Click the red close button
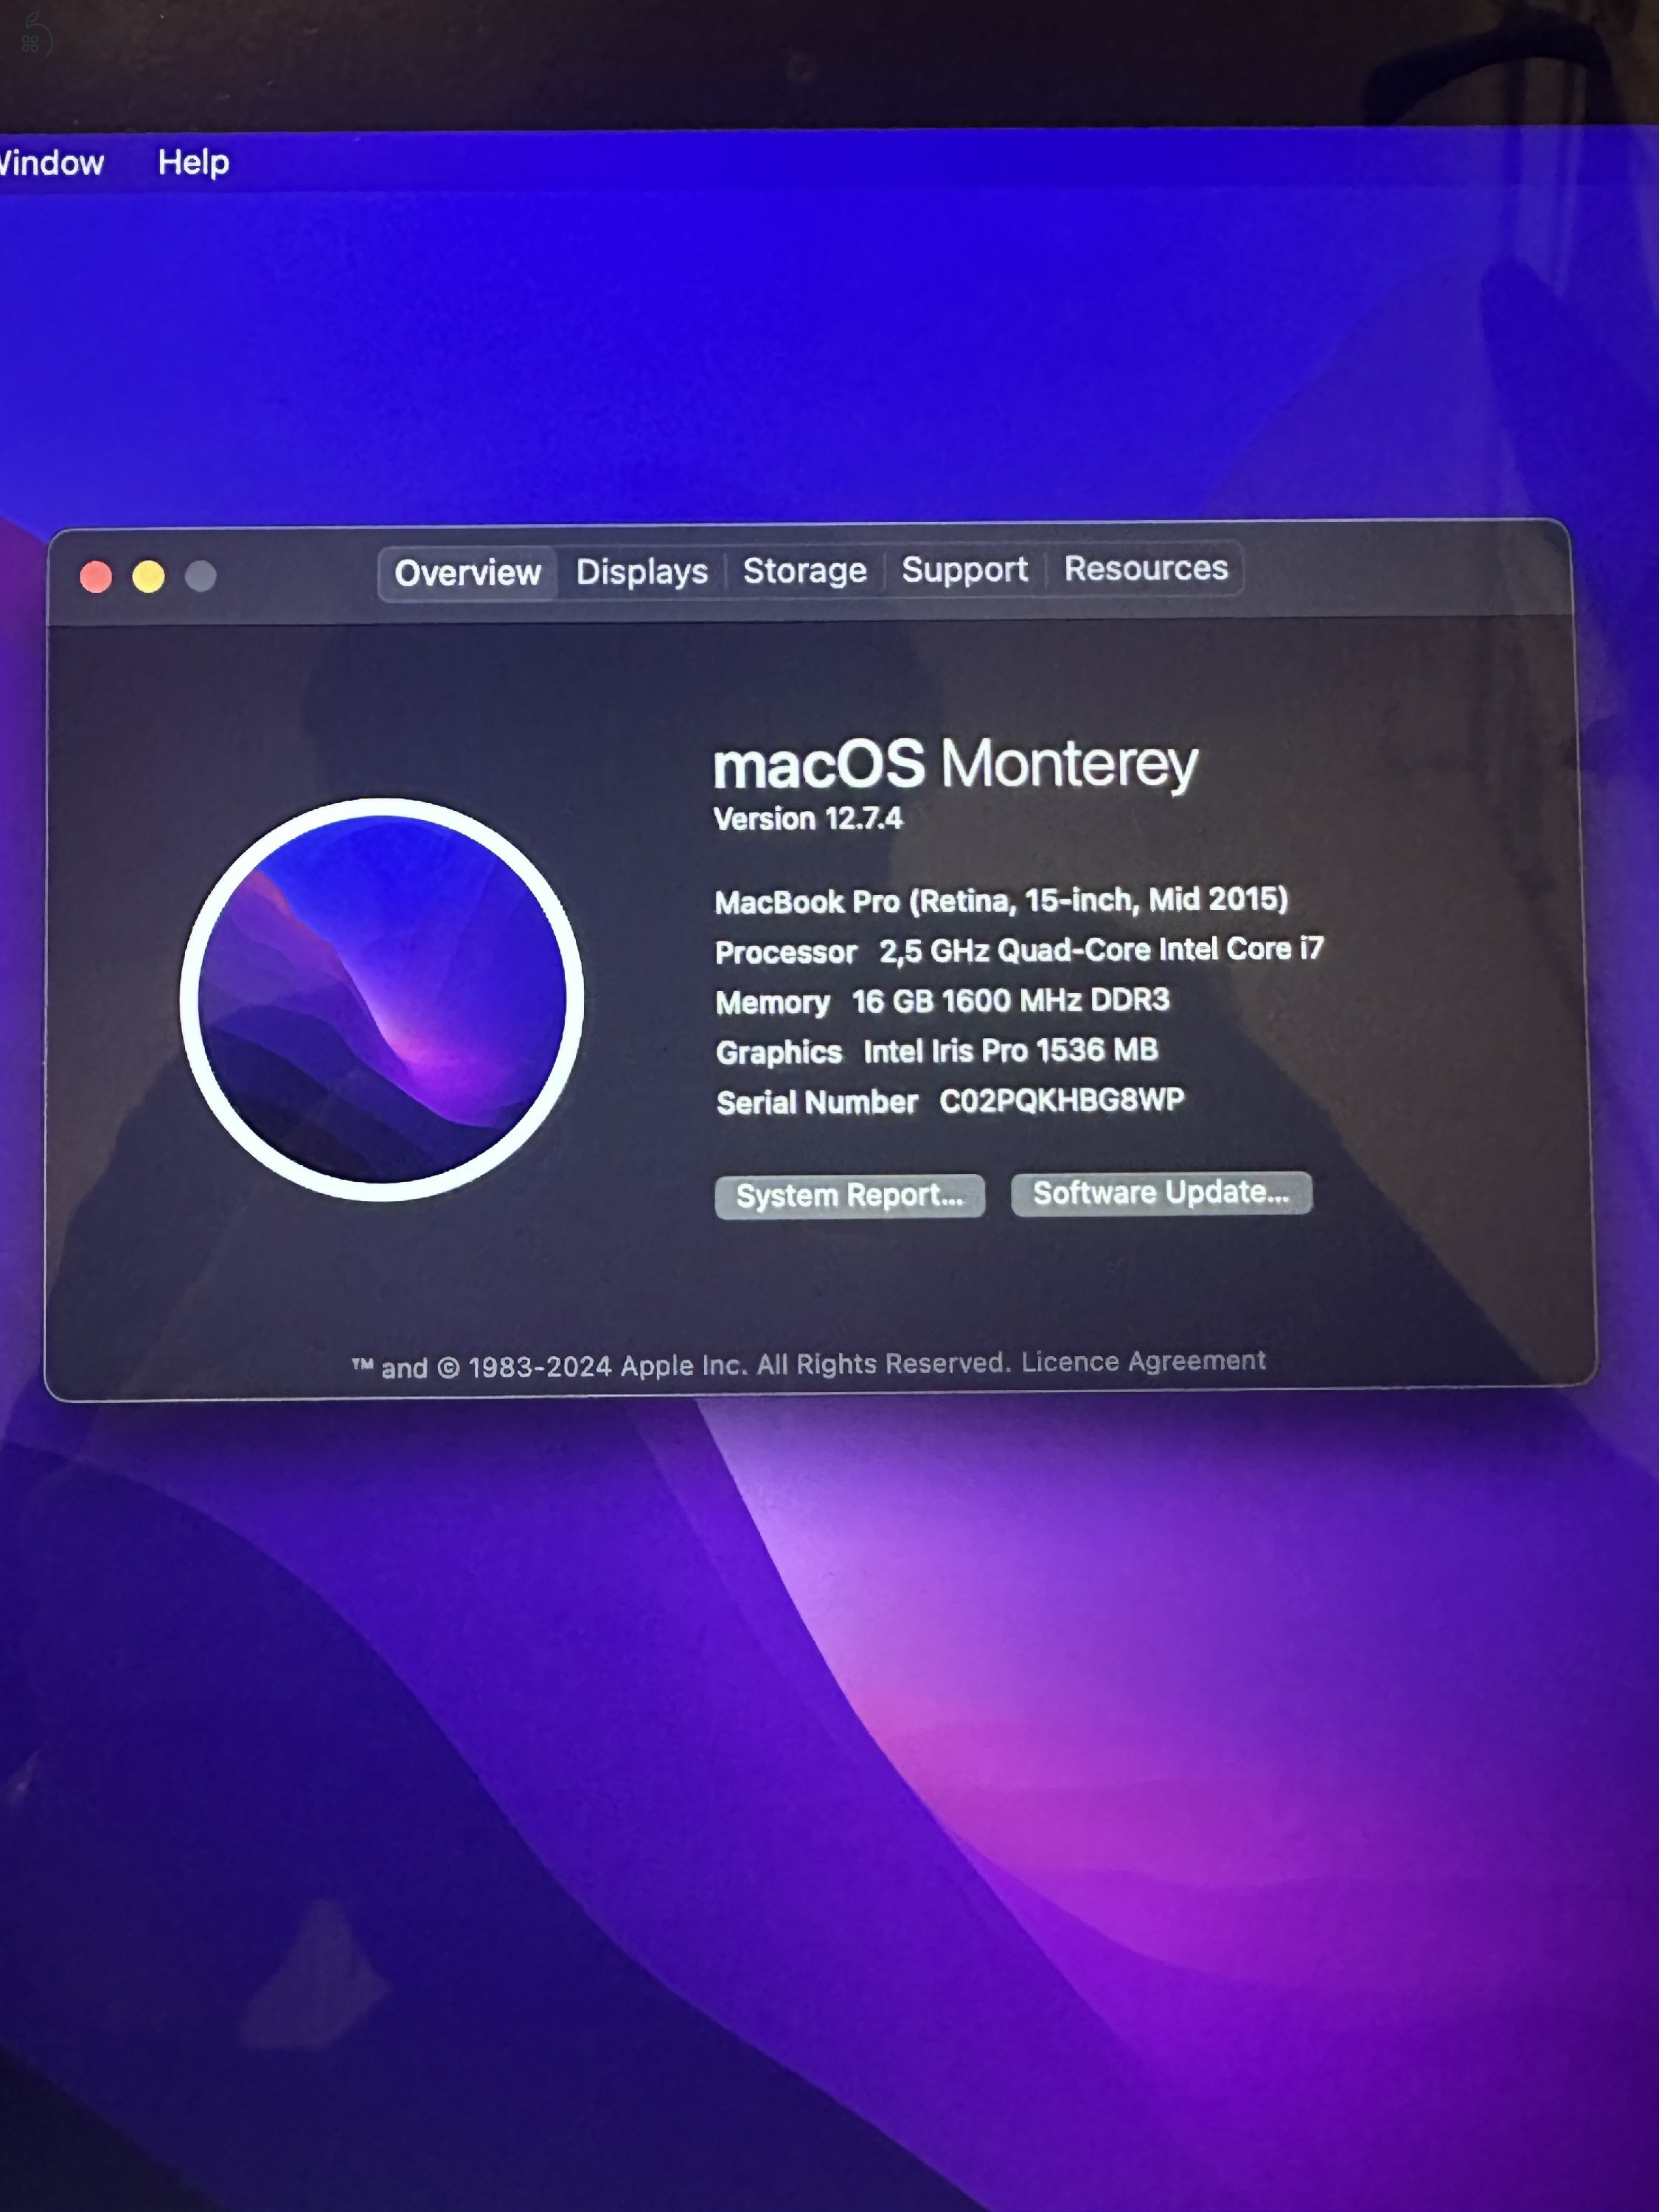 pos(96,575)
